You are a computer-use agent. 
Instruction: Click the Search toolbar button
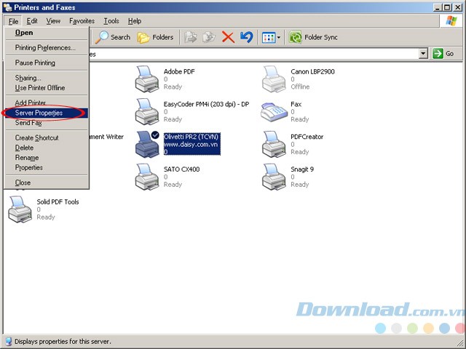(x=113, y=37)
